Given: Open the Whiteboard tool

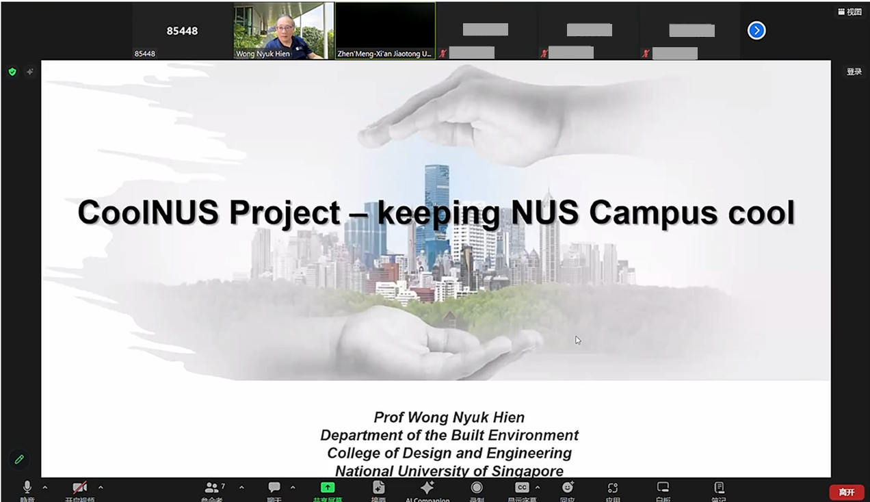Looking at the screenshot, I should 663,489.
